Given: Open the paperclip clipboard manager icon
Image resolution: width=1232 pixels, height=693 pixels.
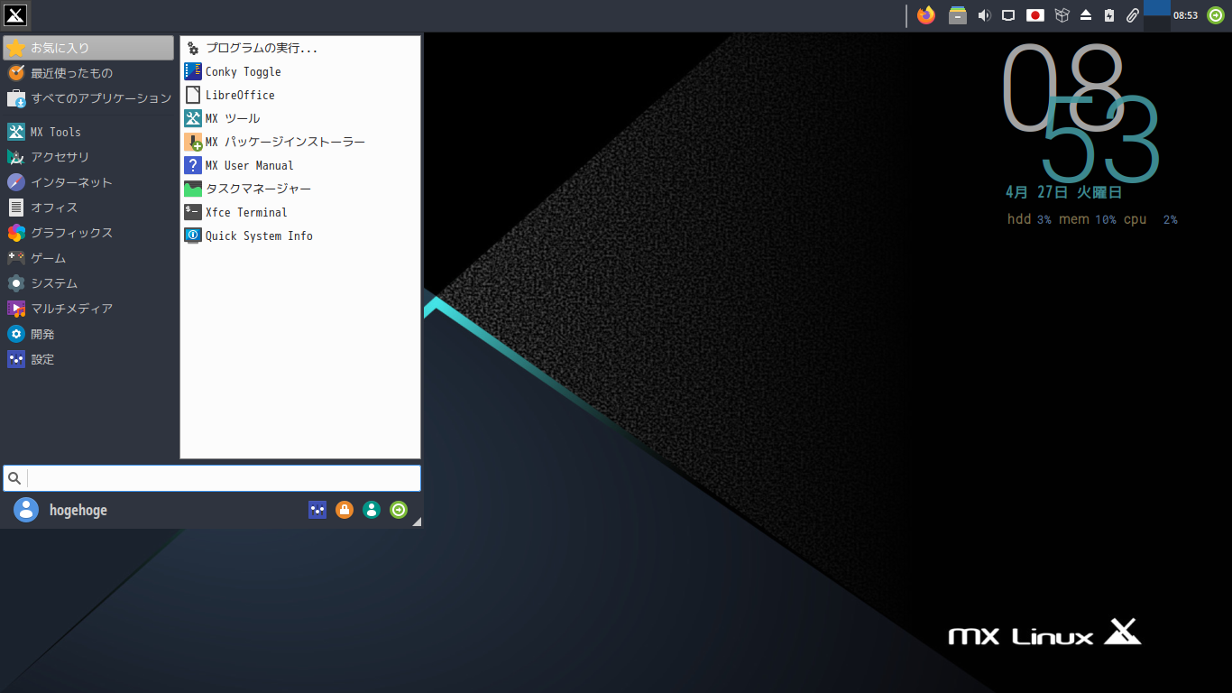Looking at the screenshot, I should click(1133, 15).
